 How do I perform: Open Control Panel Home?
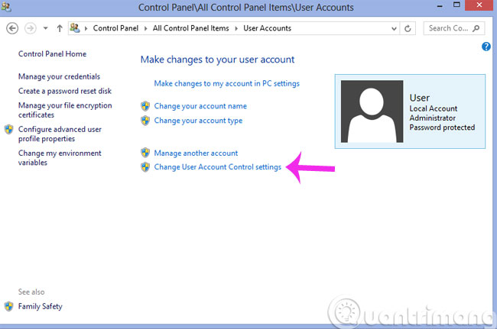click(52, 53)
